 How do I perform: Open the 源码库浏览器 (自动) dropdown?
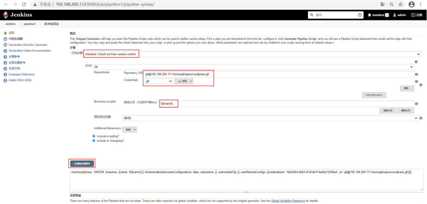(x=270, y=118)
